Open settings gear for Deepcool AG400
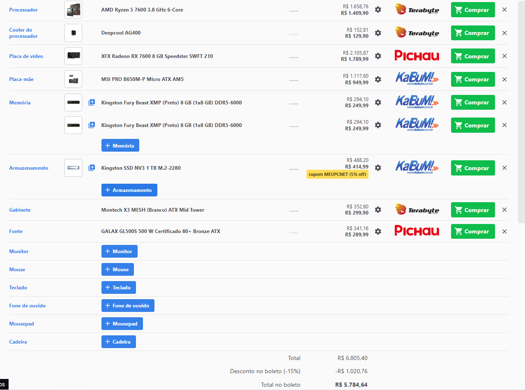 tap(378, 33)
